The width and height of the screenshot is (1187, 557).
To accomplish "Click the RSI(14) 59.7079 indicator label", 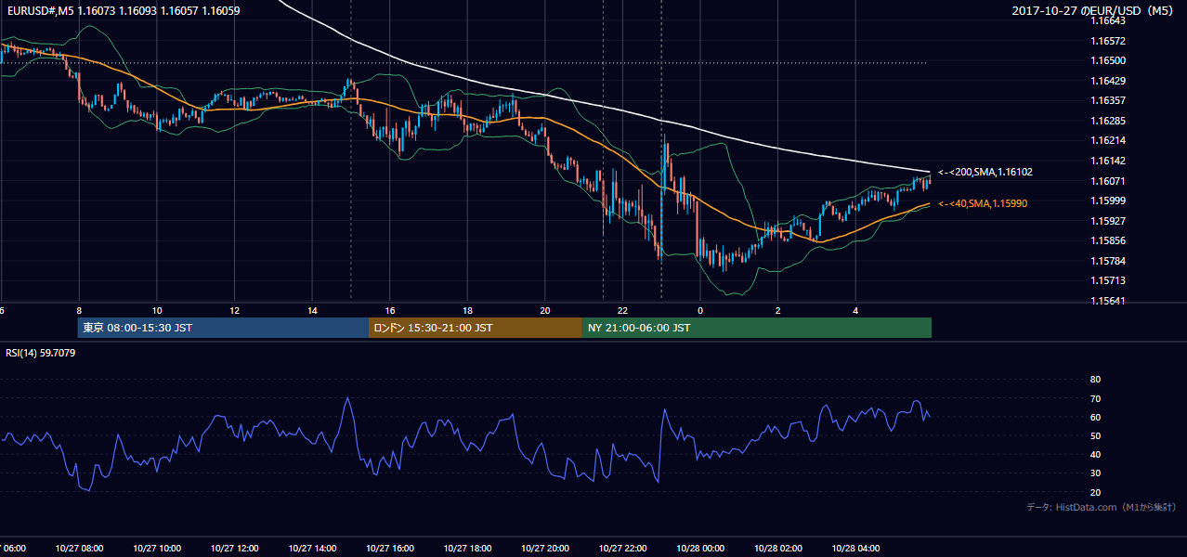I will click(x=40, y=353).
